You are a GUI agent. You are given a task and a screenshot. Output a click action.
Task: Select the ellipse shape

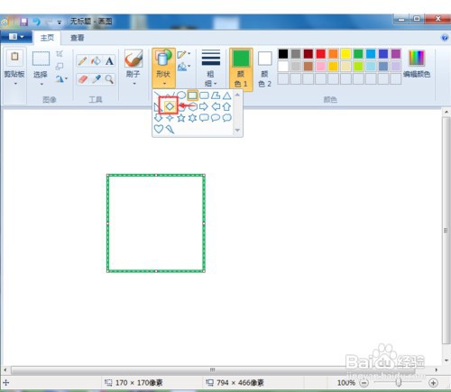(181, 96)
